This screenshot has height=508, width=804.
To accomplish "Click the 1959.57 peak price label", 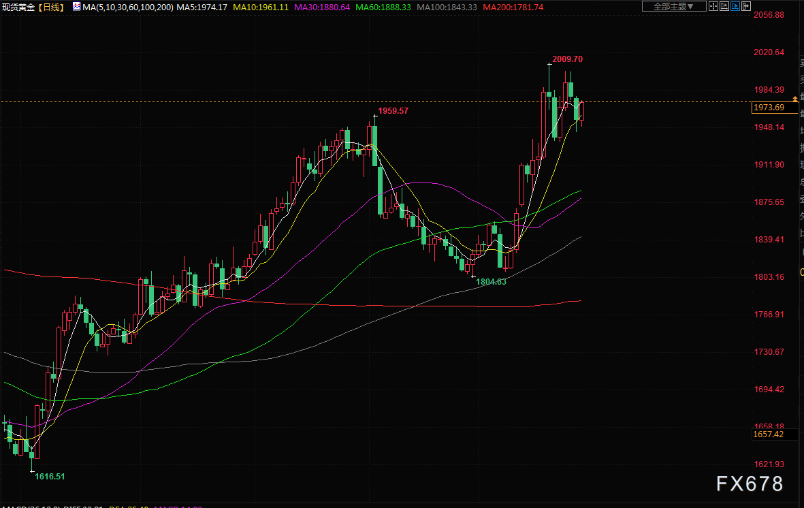I will point(393,110).
